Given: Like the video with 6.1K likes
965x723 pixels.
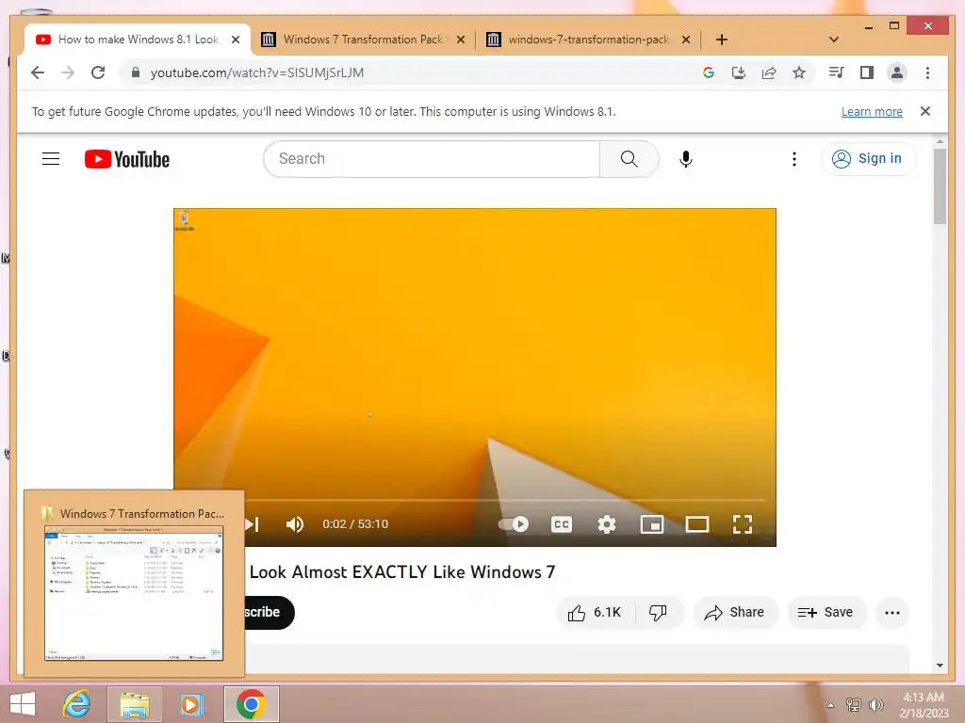Looking at the screenshot, I should [596, 612].
